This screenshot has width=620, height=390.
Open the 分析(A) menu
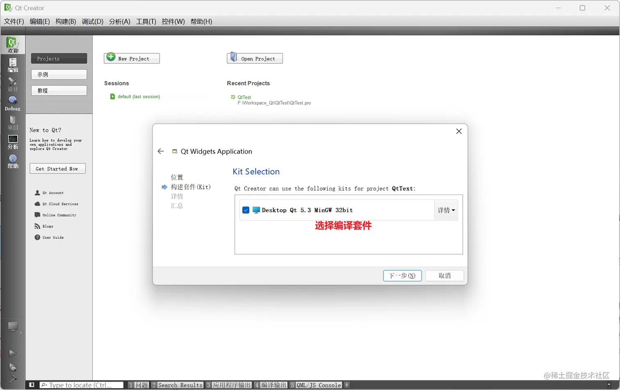pyautogui.click(x=120, y=21)
